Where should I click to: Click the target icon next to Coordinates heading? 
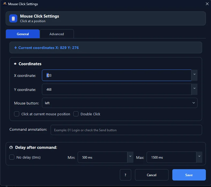tap(15, 64)
